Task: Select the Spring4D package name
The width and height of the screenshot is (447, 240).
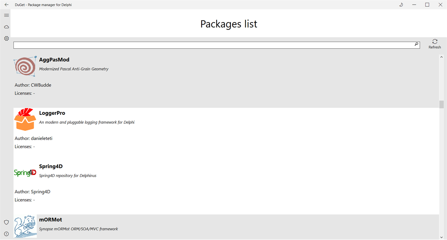Action: coord(51,166)
